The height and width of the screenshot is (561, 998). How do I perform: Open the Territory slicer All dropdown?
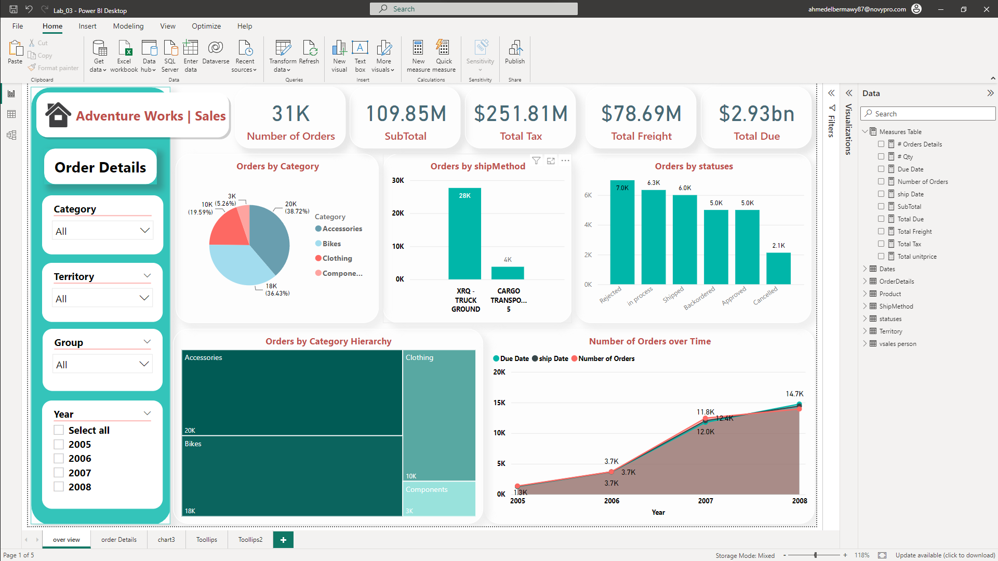[x=102, y=299]
